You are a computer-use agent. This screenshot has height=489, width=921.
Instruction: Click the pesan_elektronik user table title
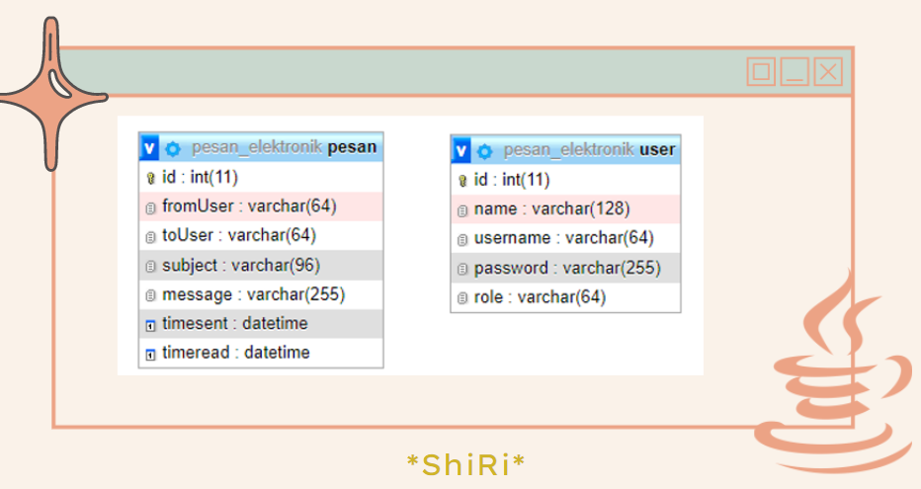click(x=589, y=150)
